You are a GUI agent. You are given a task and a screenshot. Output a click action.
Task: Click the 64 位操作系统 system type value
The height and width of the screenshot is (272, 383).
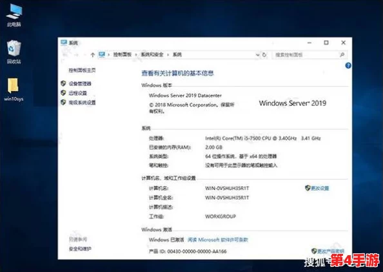click(x=241, y=156)
